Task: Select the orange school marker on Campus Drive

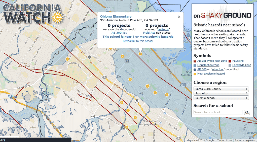Action: click(67, 59)
